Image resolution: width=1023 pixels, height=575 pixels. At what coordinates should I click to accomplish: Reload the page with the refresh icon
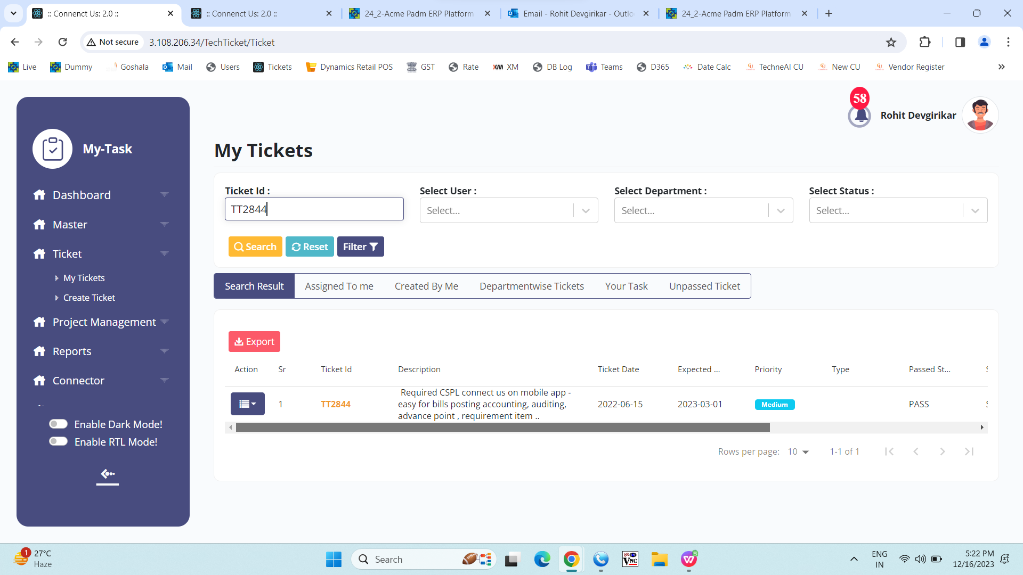[x=62, y=42]
